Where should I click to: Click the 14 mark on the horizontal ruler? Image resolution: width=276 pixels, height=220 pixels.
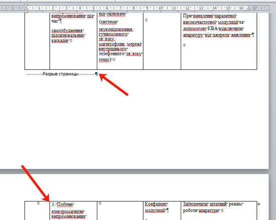click(214, 8)
